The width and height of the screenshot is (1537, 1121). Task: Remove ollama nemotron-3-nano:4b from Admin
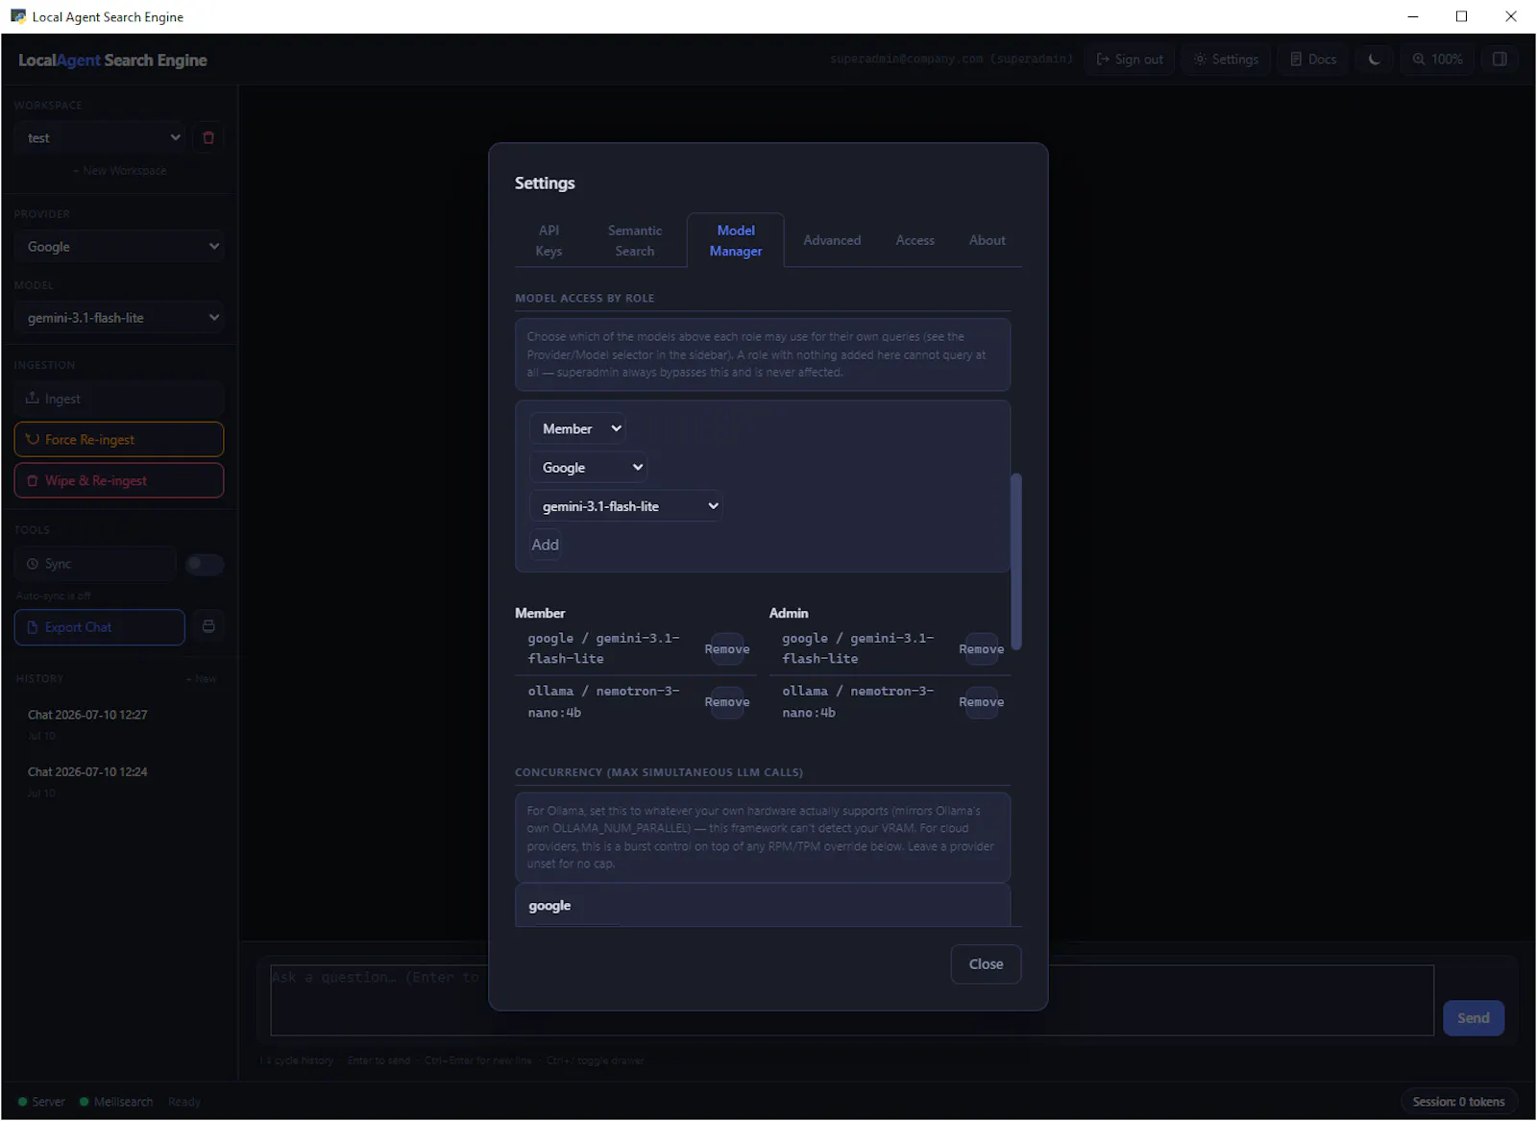[981, 703]
